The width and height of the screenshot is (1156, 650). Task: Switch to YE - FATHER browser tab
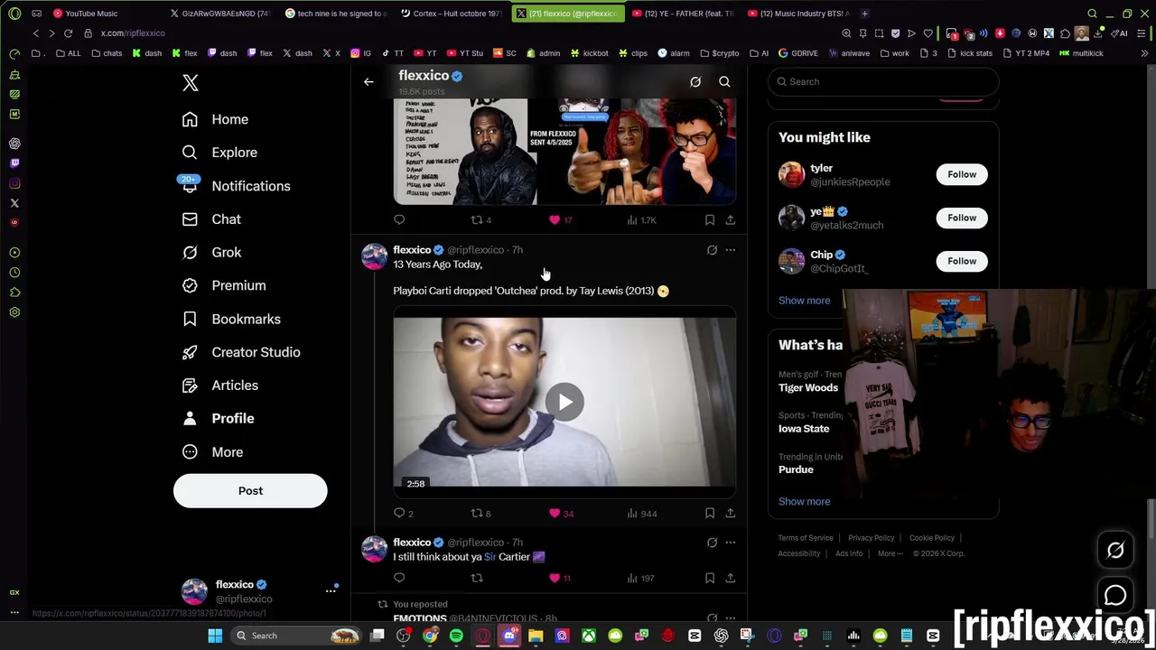[684, 14]
